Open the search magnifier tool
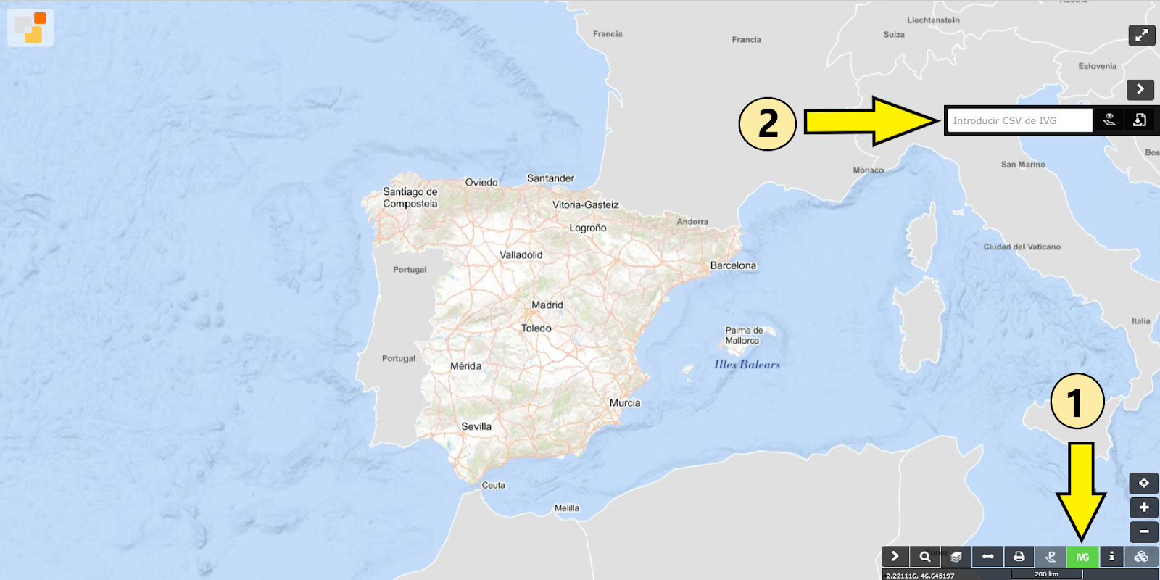The image size is (1160, 580). coord(925,556)
